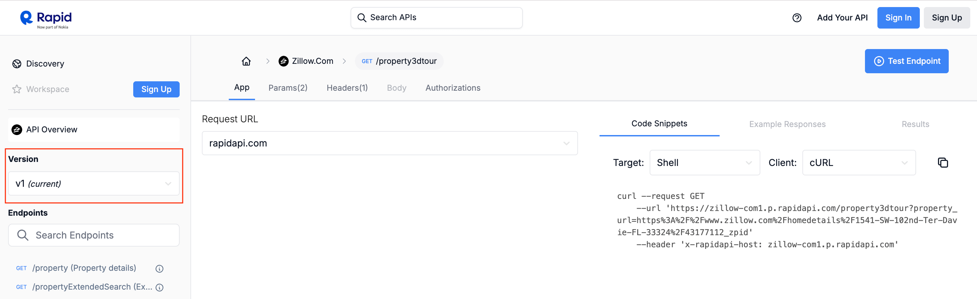Image resolution: width=977 pixels, height=299 pixels.
Task: Click the Zillow.Com breadcrumb logo
Action: 283,61
